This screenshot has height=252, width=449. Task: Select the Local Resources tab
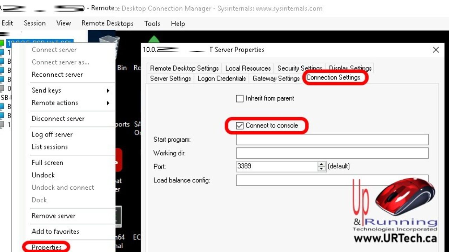248,68
